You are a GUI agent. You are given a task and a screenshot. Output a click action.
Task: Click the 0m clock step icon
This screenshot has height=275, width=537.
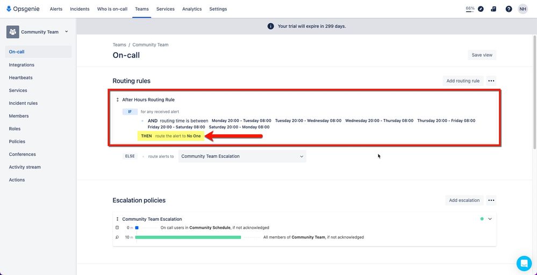pyautogui.click(x=118, y=227)
